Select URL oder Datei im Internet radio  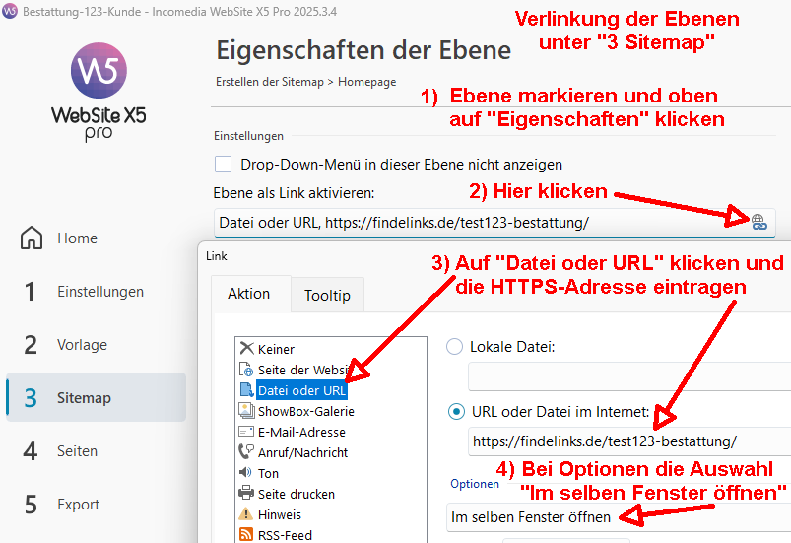(456, 411)
